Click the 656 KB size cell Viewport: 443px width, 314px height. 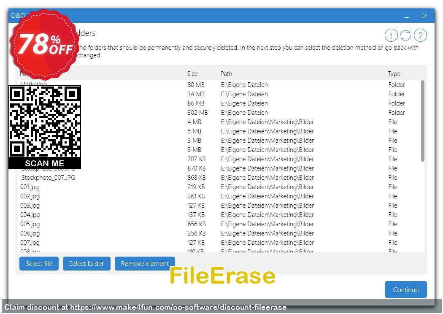pos(196,224)
